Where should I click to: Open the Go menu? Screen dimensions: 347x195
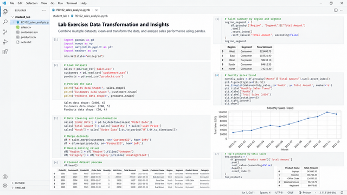52,3
